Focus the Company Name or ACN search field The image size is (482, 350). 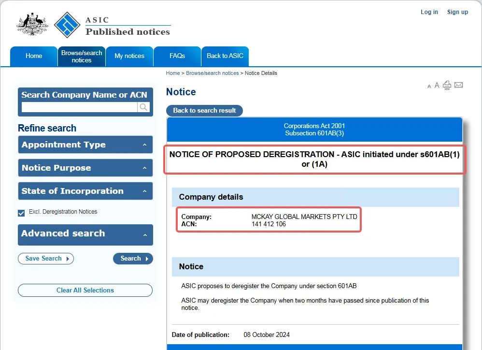tap(79, 107)
